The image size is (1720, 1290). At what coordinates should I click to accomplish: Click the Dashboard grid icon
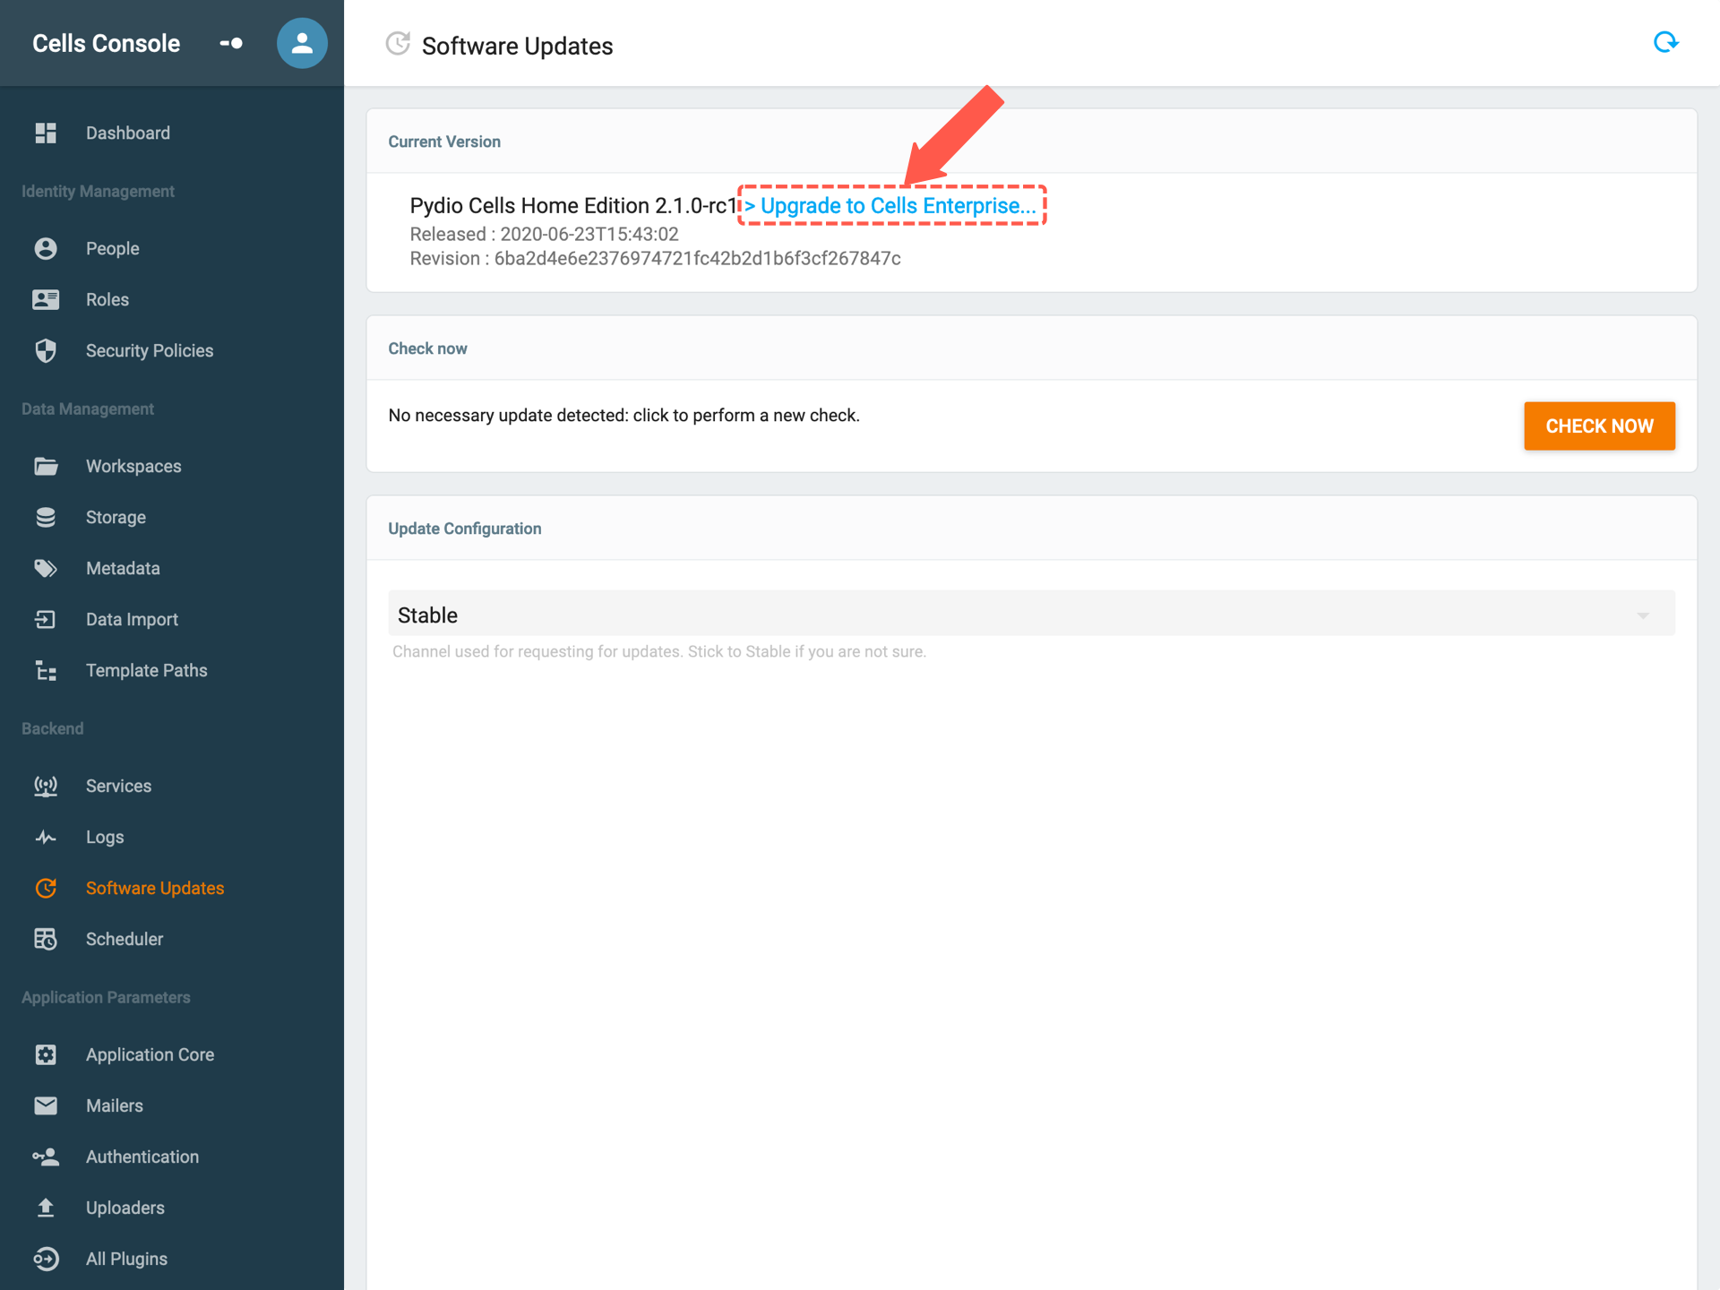click(x=46, y=133)
